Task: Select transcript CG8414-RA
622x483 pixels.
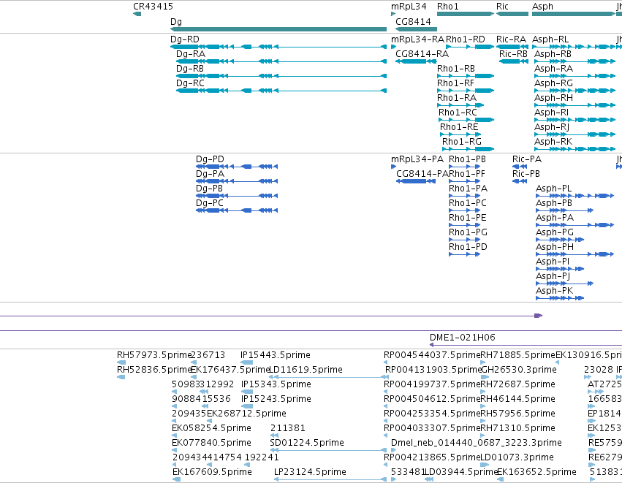Action: click(416, 61)
